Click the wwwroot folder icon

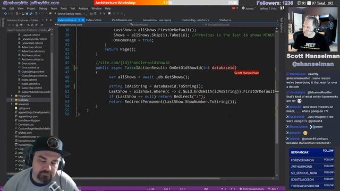click(16, 104)
